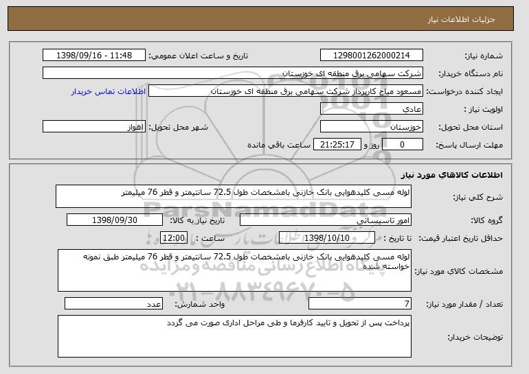The height and width of the screenshot is (374, 529).
Task: Click the general need description text box
Action: tap(234, 196)
